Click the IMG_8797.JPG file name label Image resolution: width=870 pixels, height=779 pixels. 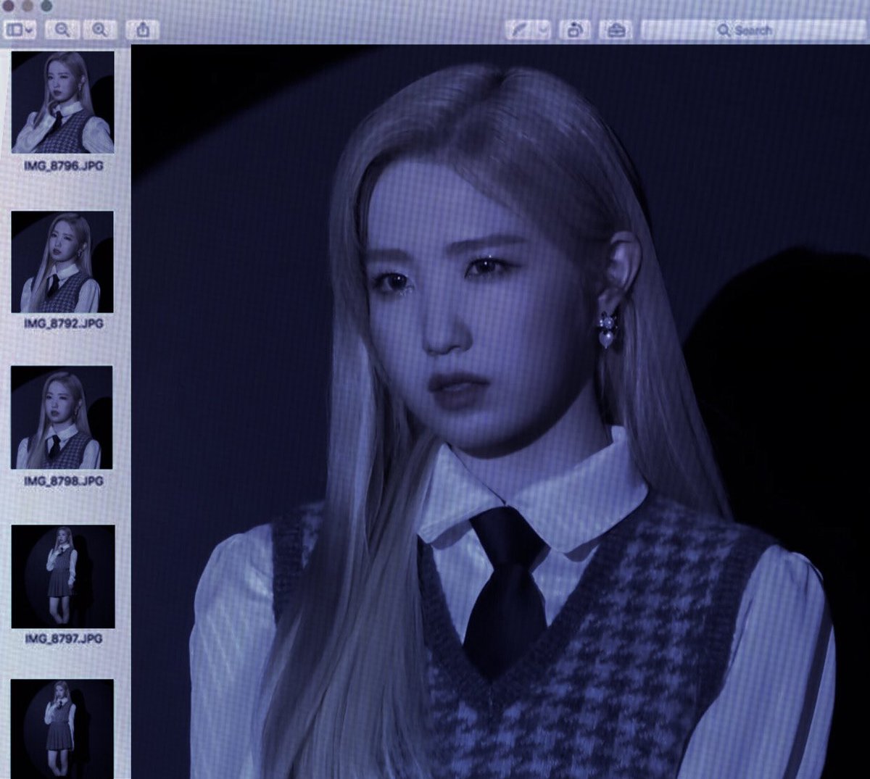click(x=63, y=638)
